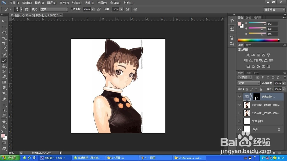Select the Zoom tool in toolbox
The width and height of the screenshot is (287, 161).
tap(4, 127)
